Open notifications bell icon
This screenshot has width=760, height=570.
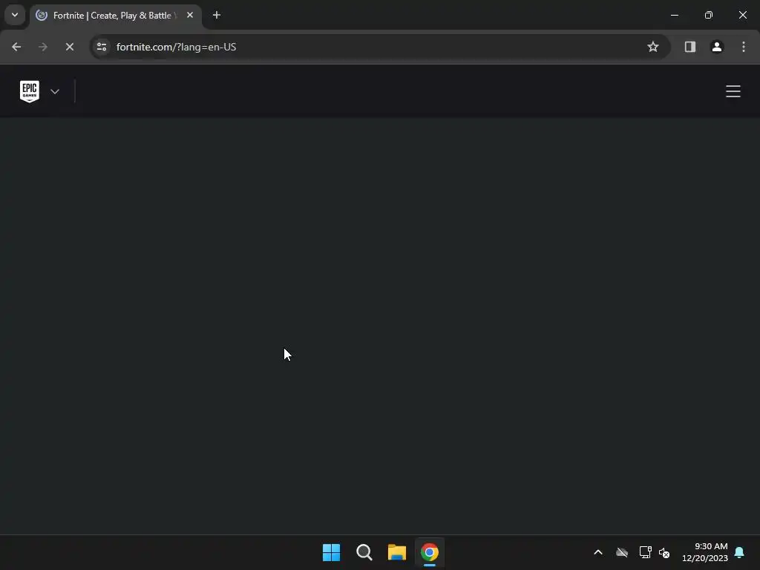coord(739,552)
